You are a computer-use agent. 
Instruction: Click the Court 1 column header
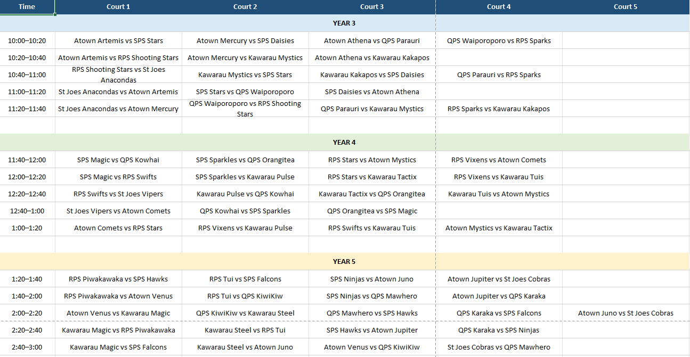[118, 7]
